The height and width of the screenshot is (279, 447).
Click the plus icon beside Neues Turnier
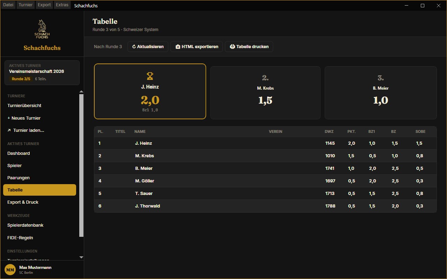[x=9, y=118]
